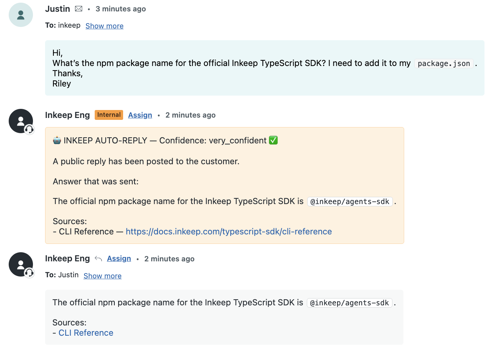Click the reply arrow icon next to Inkeep Eng
The width and height of the screenshot is (497, 352).
click(98, 259)
